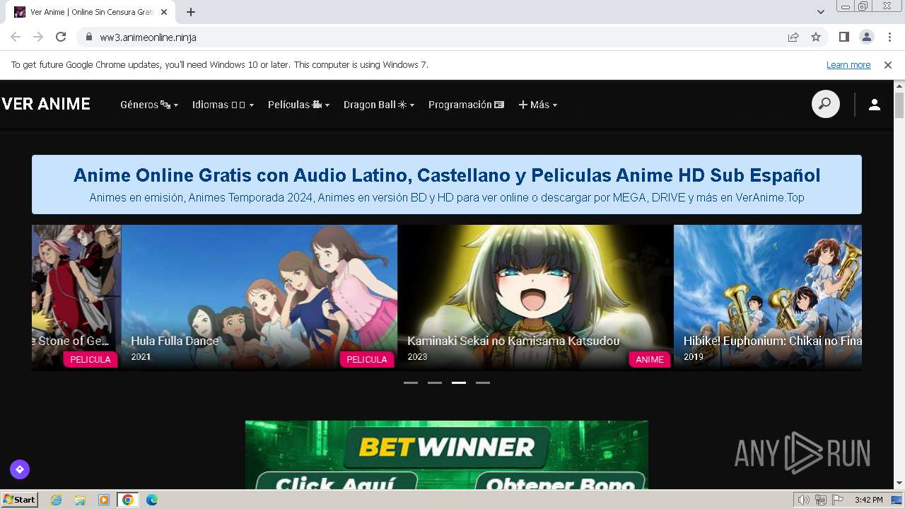The width and height of the screenshot is (905, 509).
Task: Go back with the browser back arrow
Action: [x=16, y=37]
